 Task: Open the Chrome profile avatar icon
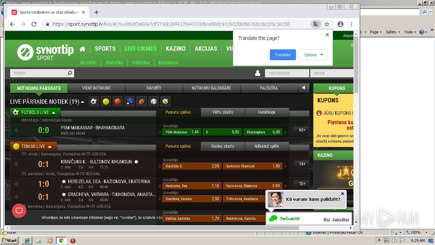[x=341, y=24]
